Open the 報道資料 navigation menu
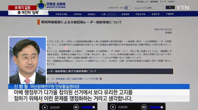The height and width of the screenshot is (110, 198). pyautogui.click(x=92, y=14)
